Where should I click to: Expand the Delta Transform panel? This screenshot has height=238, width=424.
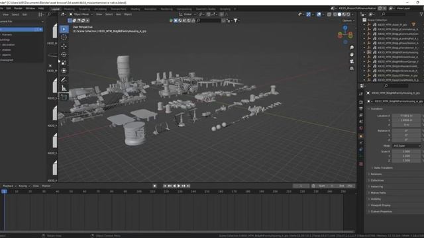click(383, 168)
